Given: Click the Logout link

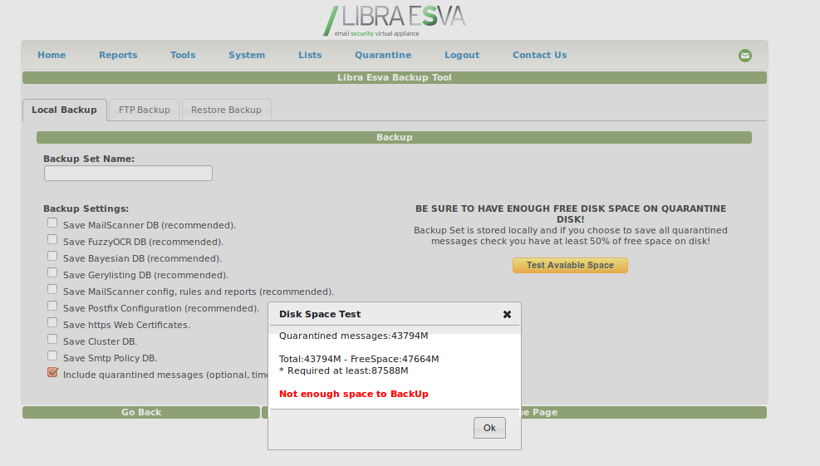Looking at the screenshot, I should click(x=462, y=55).
